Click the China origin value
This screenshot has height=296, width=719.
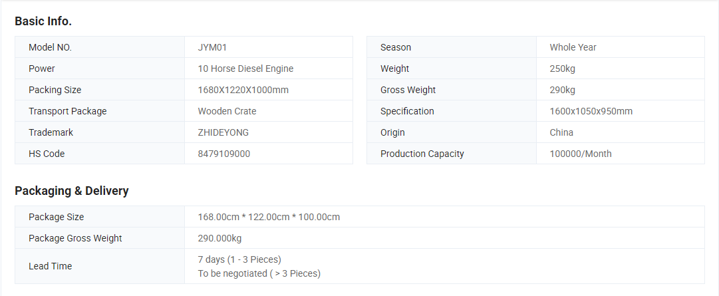click(562, 132)
